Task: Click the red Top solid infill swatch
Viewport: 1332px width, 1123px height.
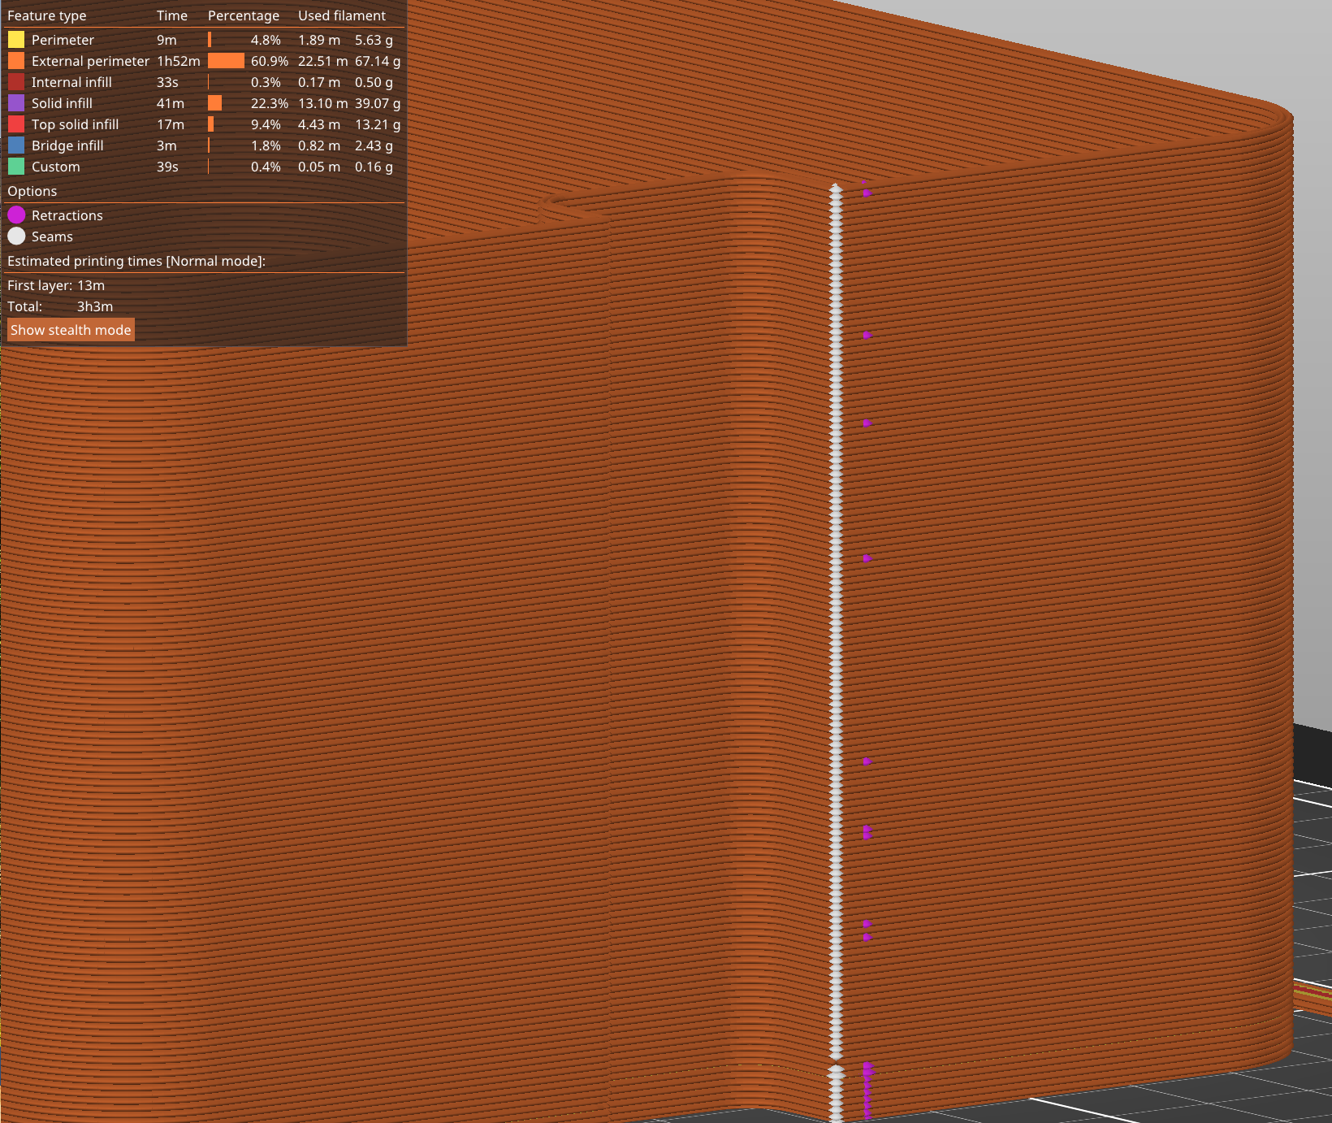Action: (x=16, y=124)
